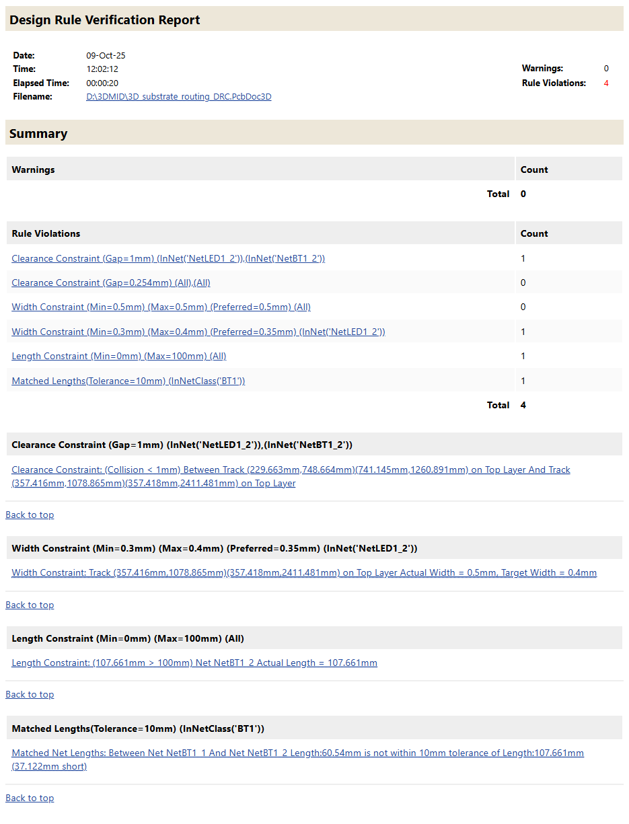Click Back to top under Length Constraint section
This screenshot has height=824, width=629.
coord(30,694)
